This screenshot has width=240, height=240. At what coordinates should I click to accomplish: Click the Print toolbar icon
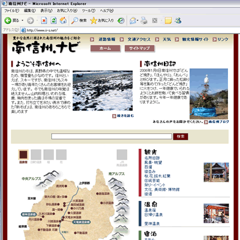tap(144, 20)
